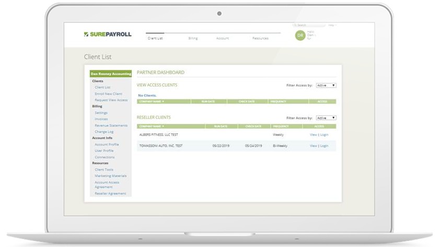This screenshot has width=439, height=247.
Task: Click the SurePayroll logo
Action: coord(108,34)
